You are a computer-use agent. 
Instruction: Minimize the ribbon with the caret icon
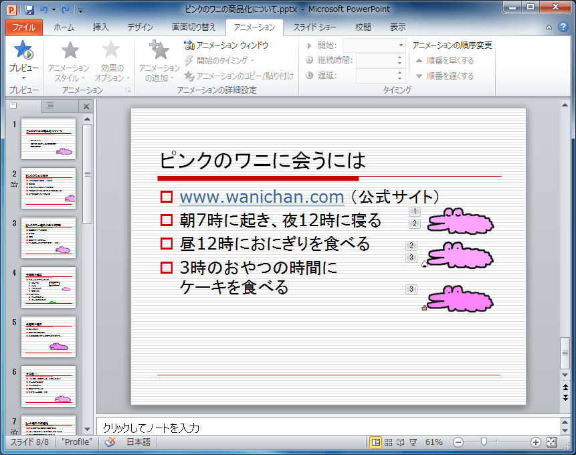point(549,27)
